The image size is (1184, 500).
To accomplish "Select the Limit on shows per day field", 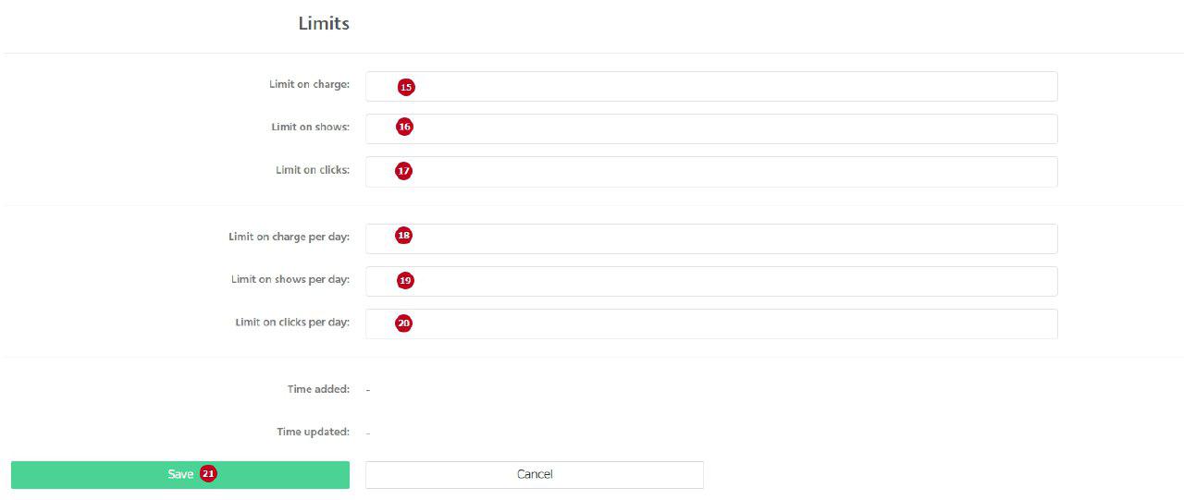I will click(x=711, y=281).
